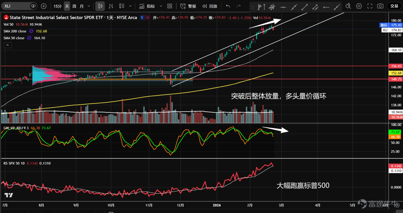Choose the volume candles chart style icon
The width and height of the screenshot is (403, 213).
point(122,6)
